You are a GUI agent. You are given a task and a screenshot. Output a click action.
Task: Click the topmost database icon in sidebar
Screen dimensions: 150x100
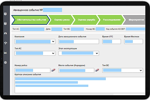pyautogui.click(x=5, y=14)
